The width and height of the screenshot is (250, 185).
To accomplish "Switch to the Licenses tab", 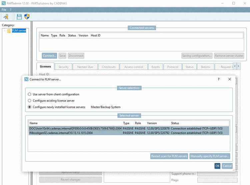I will 45,67.
